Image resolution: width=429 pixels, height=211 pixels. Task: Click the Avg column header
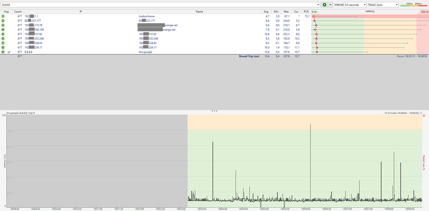(266, 12)
